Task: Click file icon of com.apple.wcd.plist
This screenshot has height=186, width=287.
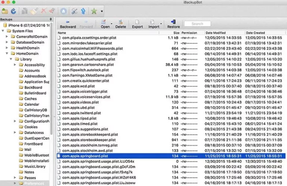Action: [x=59, y=86]
